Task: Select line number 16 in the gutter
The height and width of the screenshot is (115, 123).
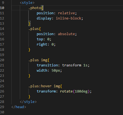Action: click(2, 39)
